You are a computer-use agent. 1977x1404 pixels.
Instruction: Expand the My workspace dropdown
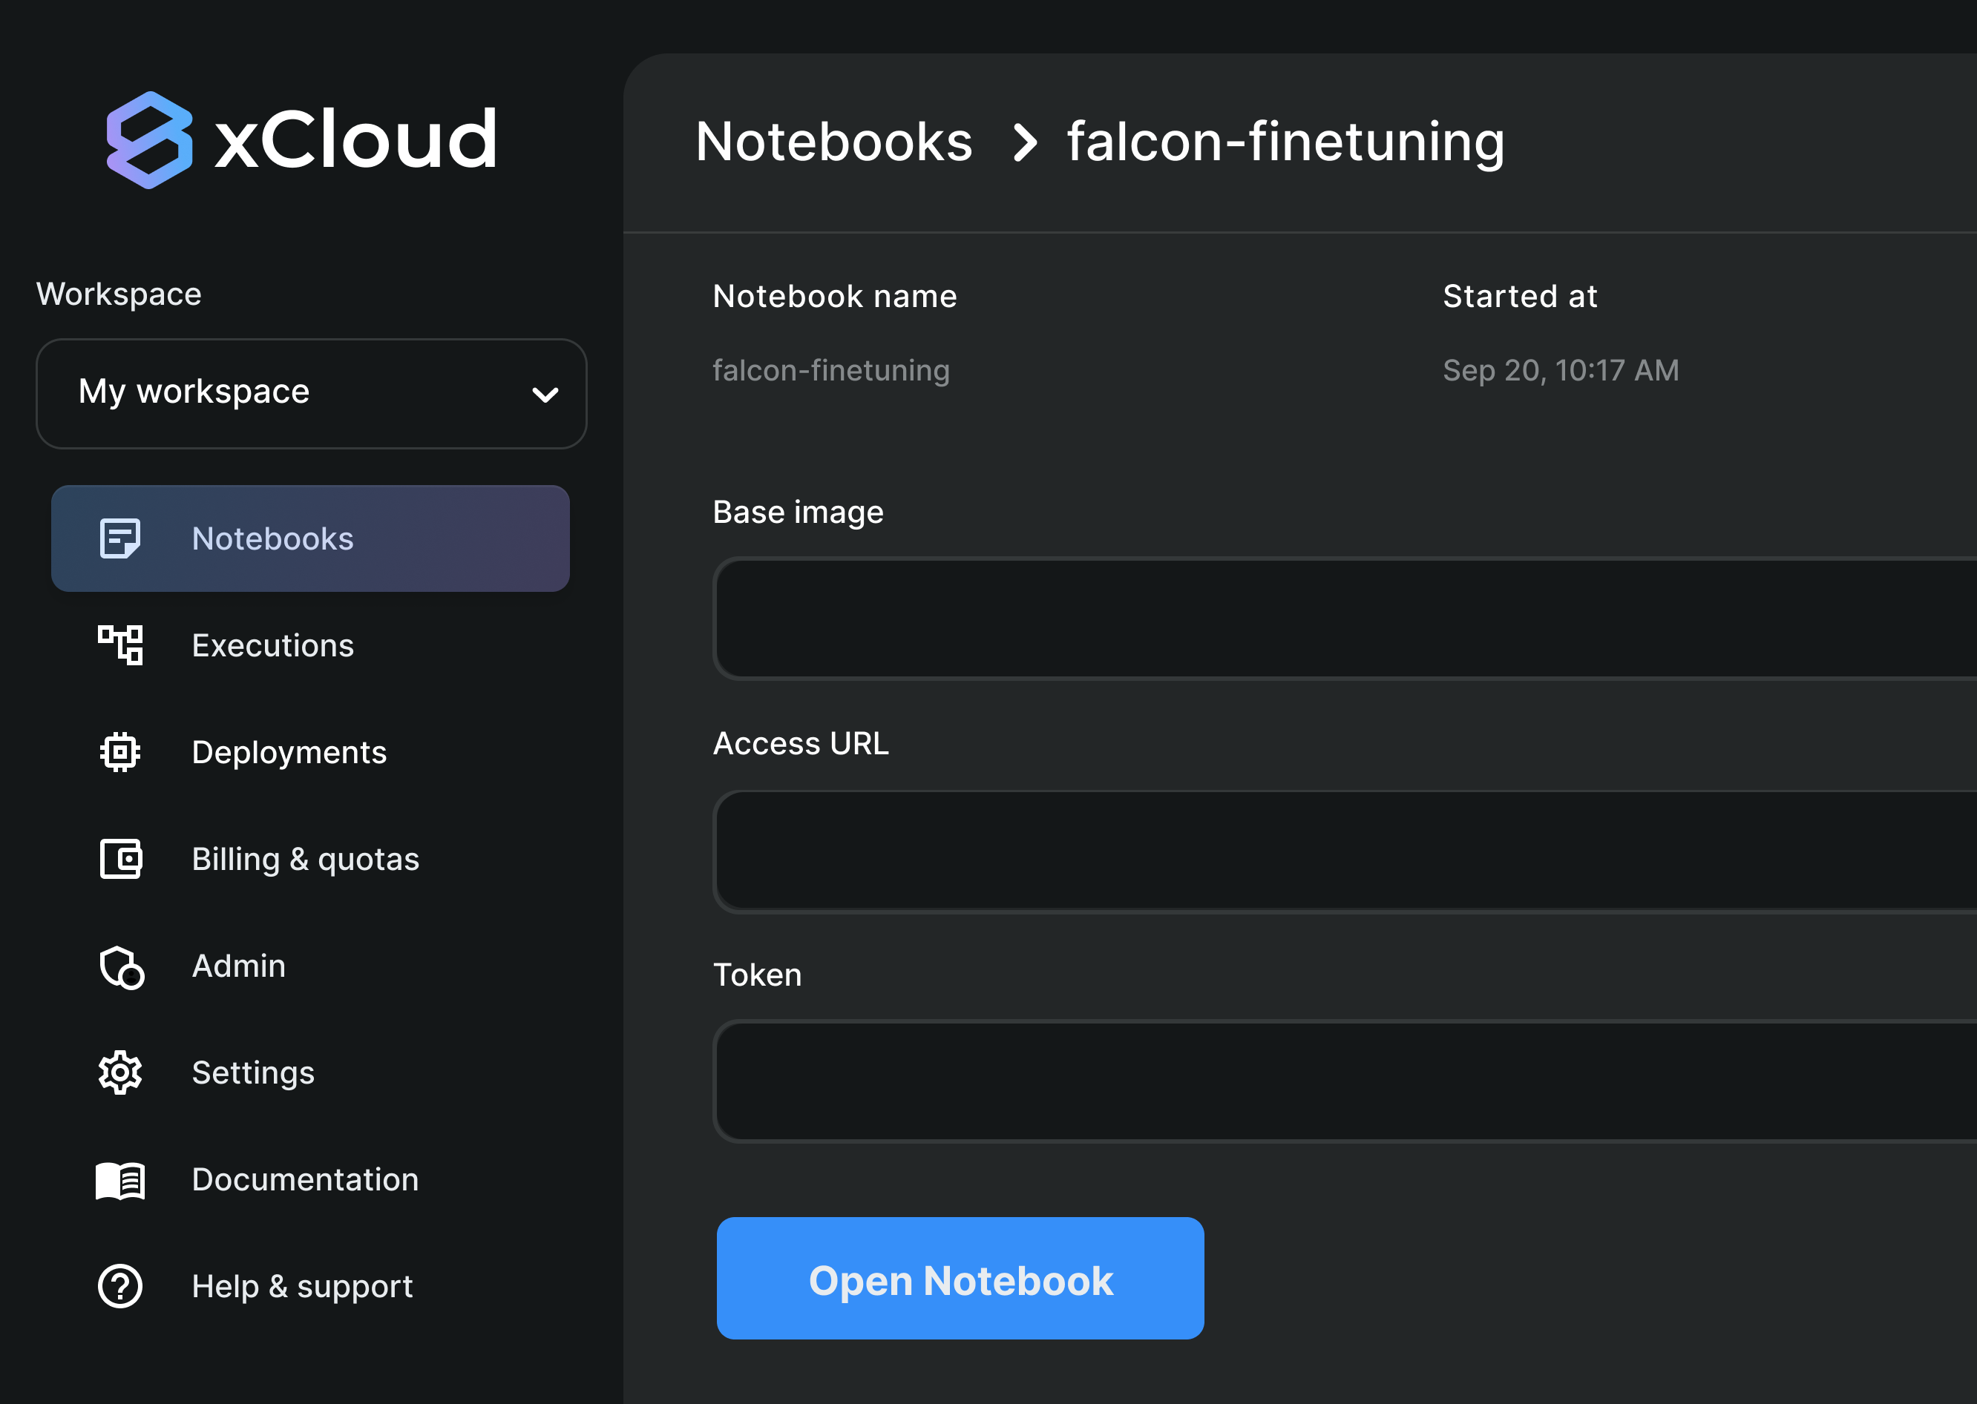coord(312,393)
